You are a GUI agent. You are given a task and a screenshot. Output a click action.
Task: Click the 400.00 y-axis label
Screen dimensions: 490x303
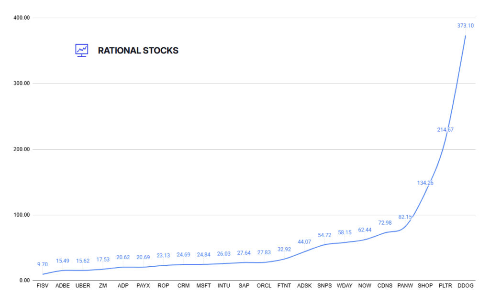tap(22, 18)
